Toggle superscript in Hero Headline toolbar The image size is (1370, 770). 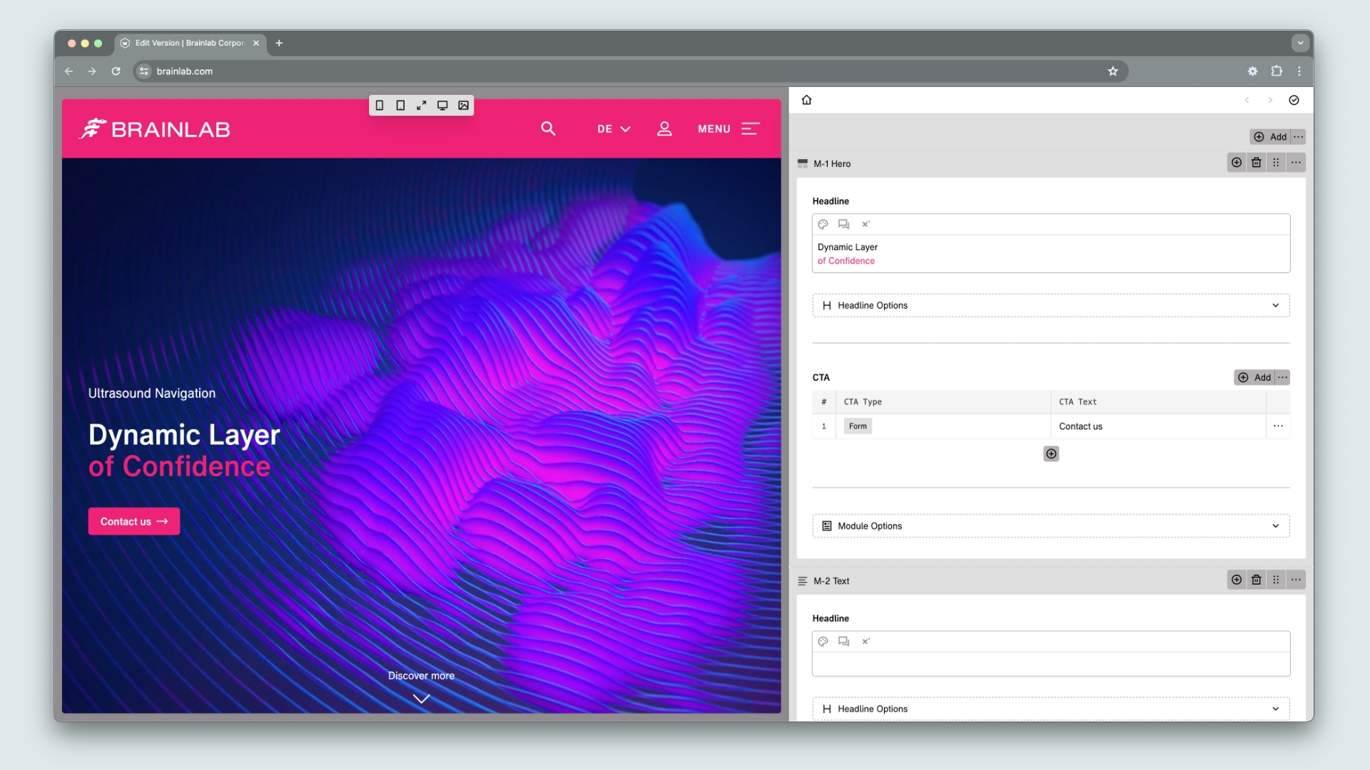click(866, 224)
